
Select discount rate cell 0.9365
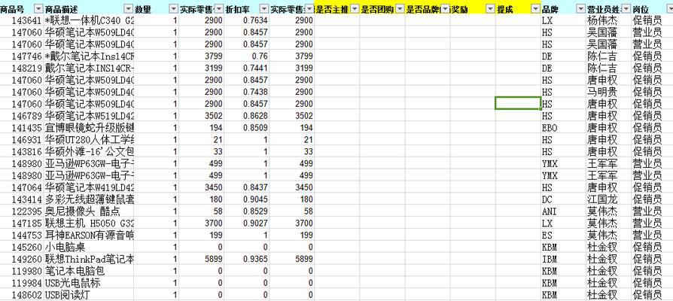[246, 259]
